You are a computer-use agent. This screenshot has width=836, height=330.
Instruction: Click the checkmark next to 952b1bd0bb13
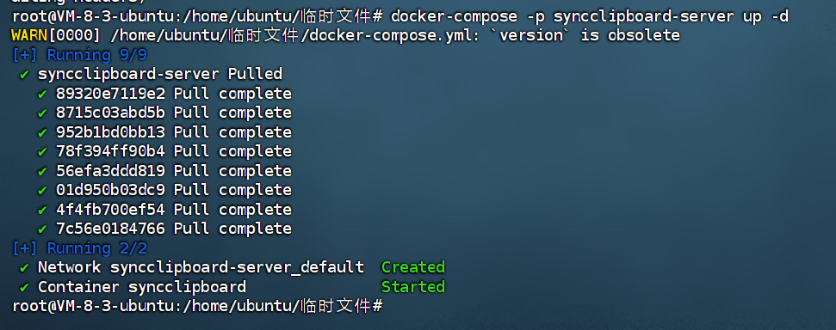(x=42, y=132)
